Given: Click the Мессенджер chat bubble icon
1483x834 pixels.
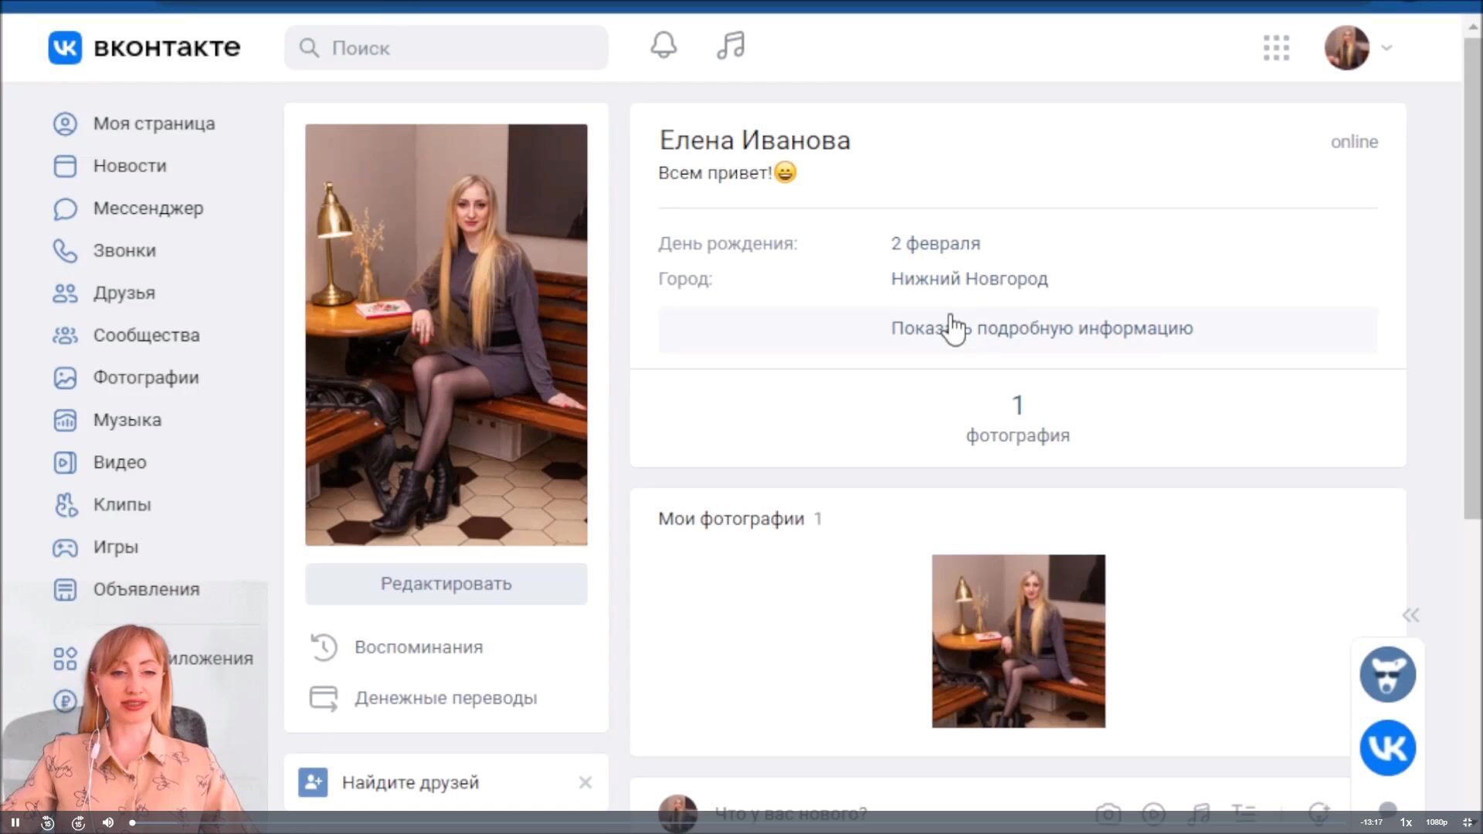Looking at the screenshot, I should tap(65, 208).
